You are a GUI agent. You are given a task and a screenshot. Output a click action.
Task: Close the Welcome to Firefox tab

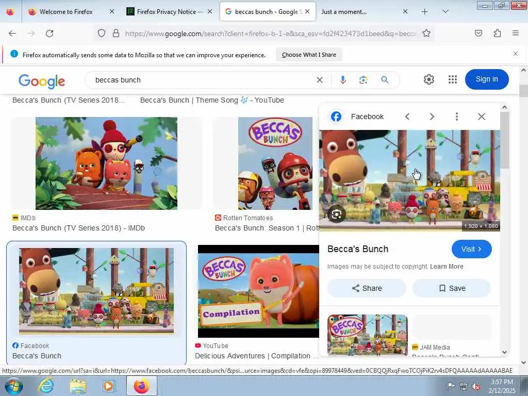pos(112,12)
